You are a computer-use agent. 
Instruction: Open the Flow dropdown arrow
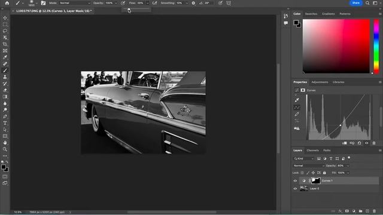[148, 3]
